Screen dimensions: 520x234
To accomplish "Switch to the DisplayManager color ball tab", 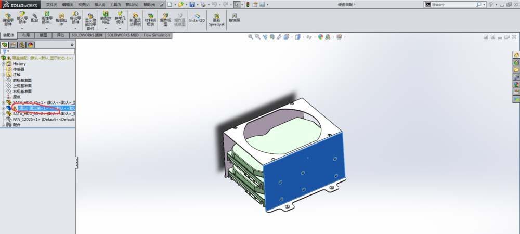I will [31, 45].
